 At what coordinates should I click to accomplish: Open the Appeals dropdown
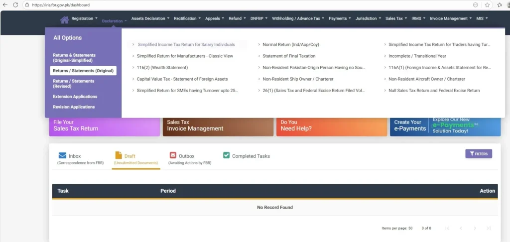pyautogui.click(x=214, y=18)
